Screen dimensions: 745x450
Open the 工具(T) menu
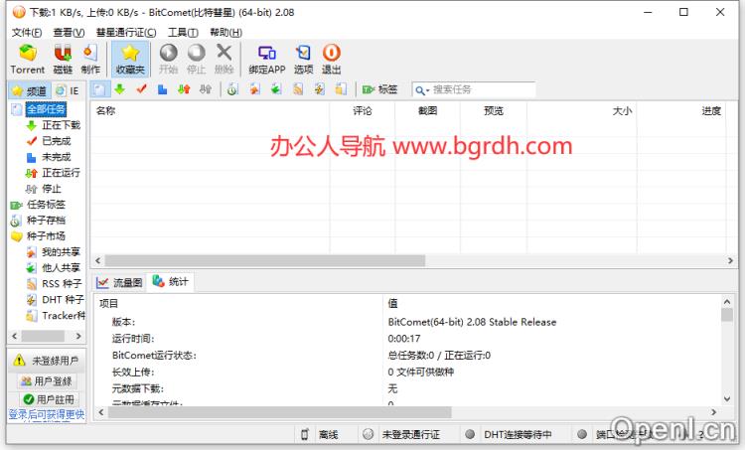tap(183, 33)
